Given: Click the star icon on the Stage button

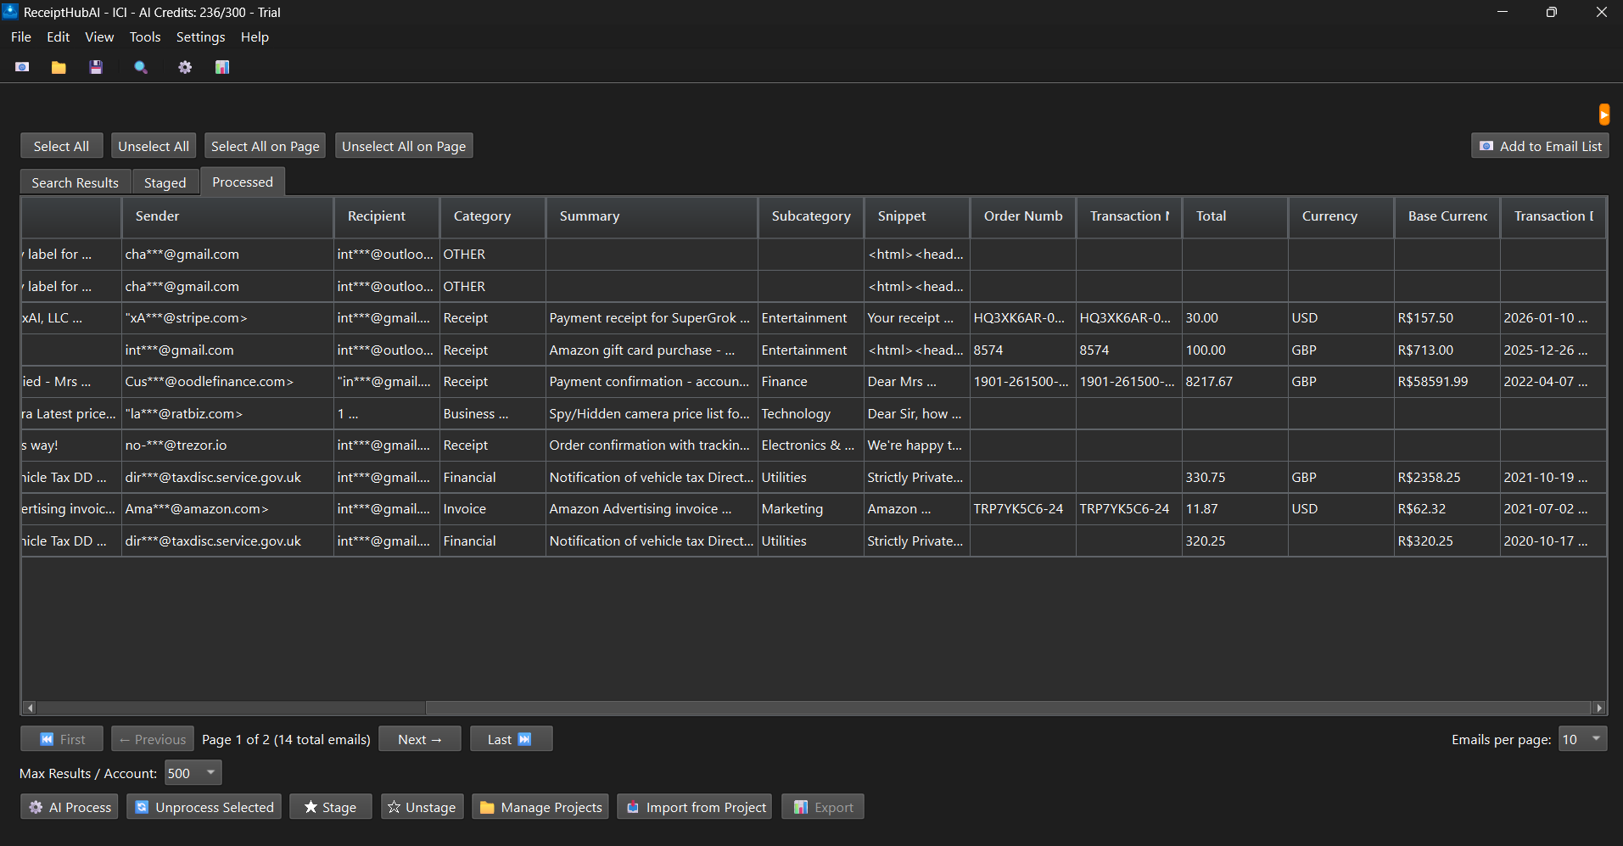Looking at the screenshot, I should [x=311, y=806].
